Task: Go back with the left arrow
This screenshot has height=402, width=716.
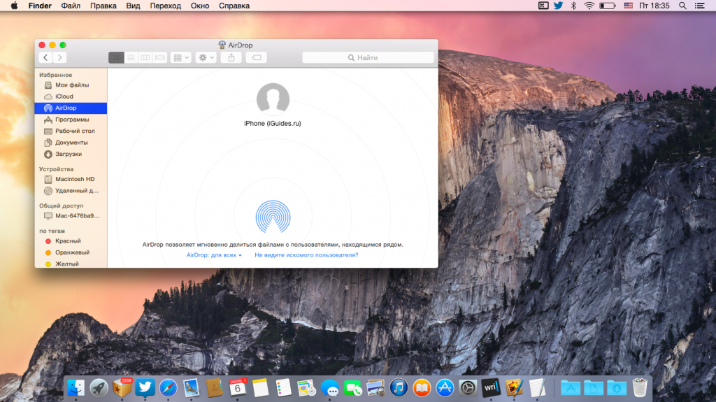Action: click(x=46, y=57)
